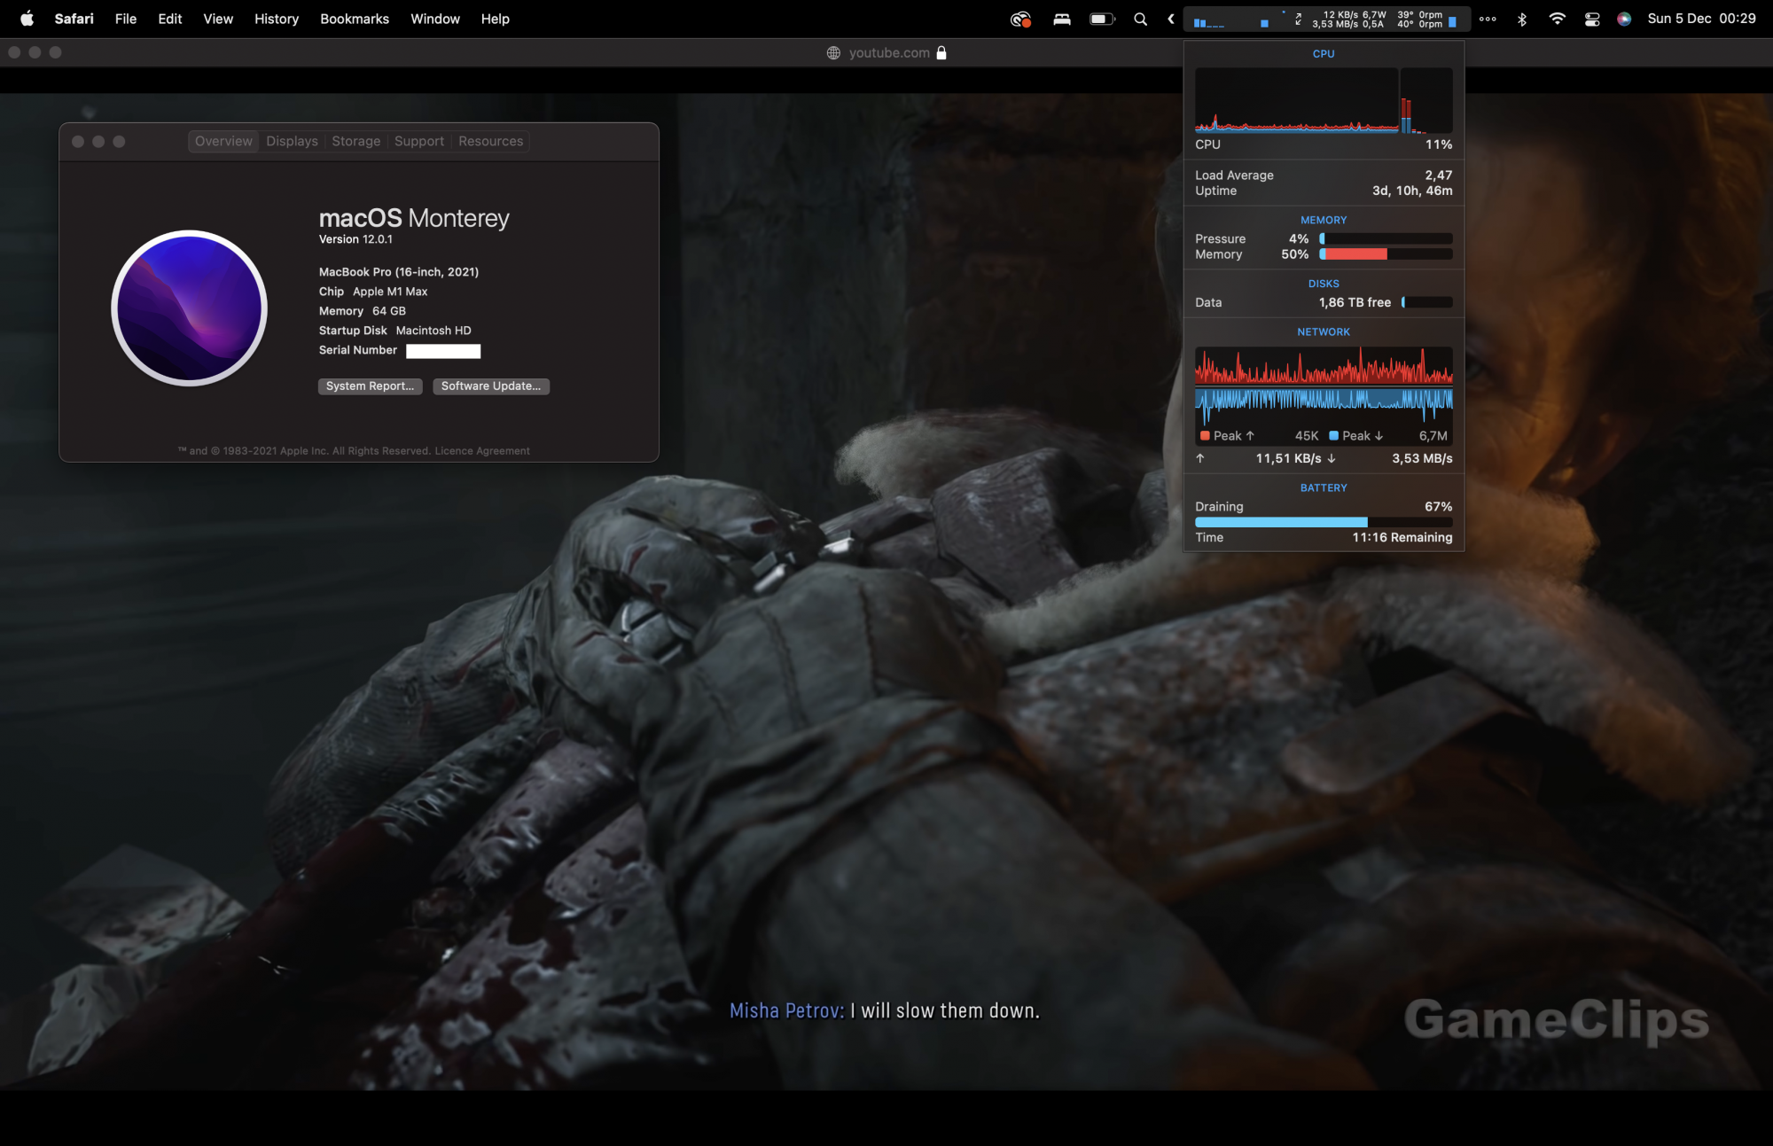Click the three-dots menu bar icon
The height and width of the screenshot is (1146, 1773).
click(x=1488, y=19)
